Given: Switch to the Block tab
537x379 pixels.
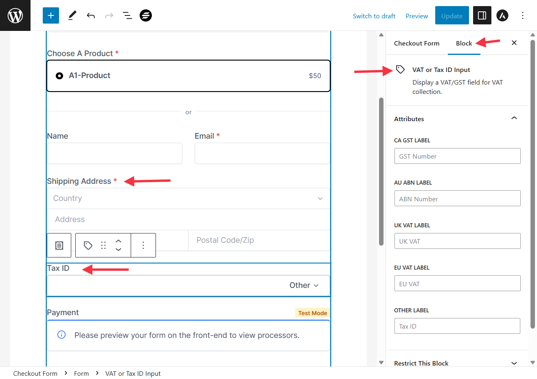Looking at the screenshot, I should [x=464, y=43].
